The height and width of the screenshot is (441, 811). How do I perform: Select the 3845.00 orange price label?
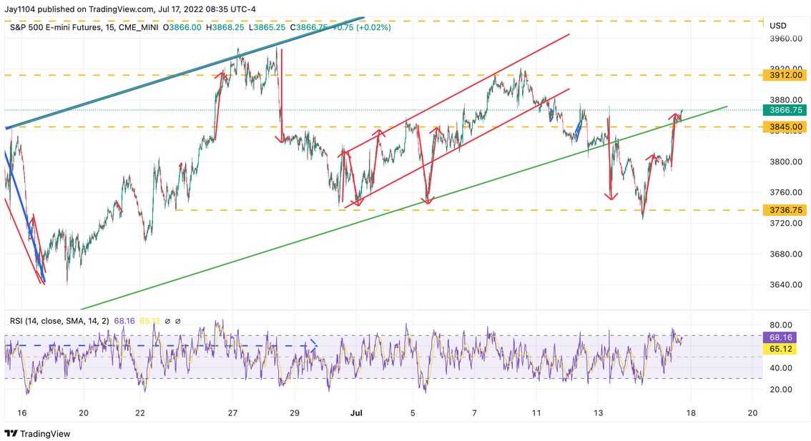pyautogui.click(x=785, y=127)
